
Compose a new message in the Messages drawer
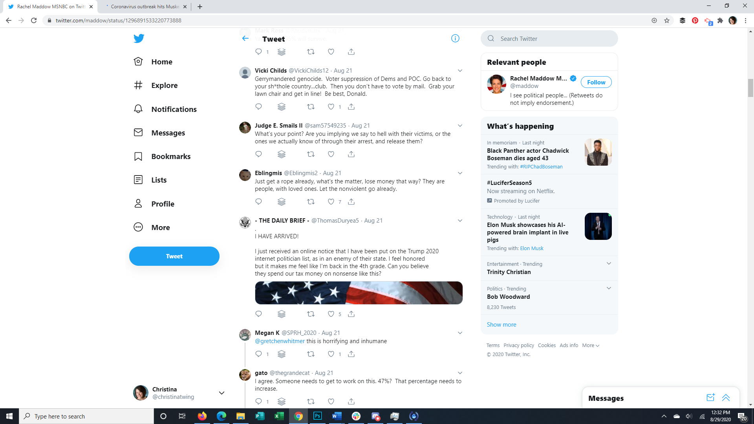(x=710, y=398)
